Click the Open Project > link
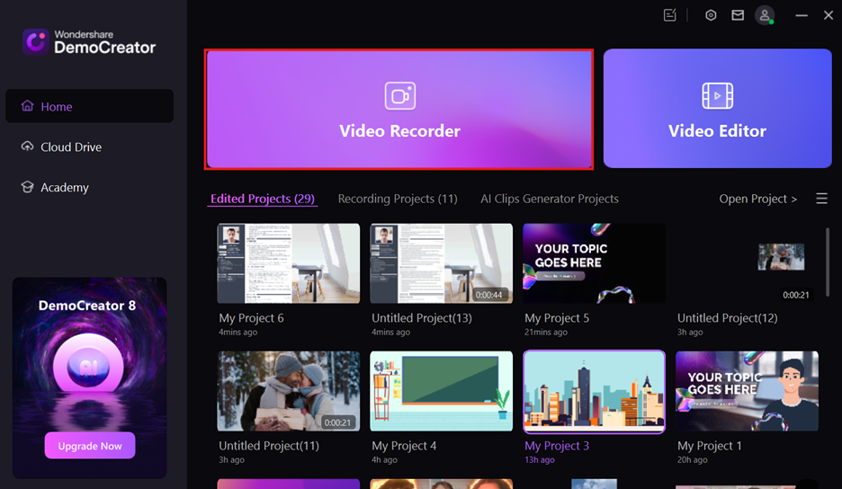Viewport: 842px width, 489px height. coord(757,199)
